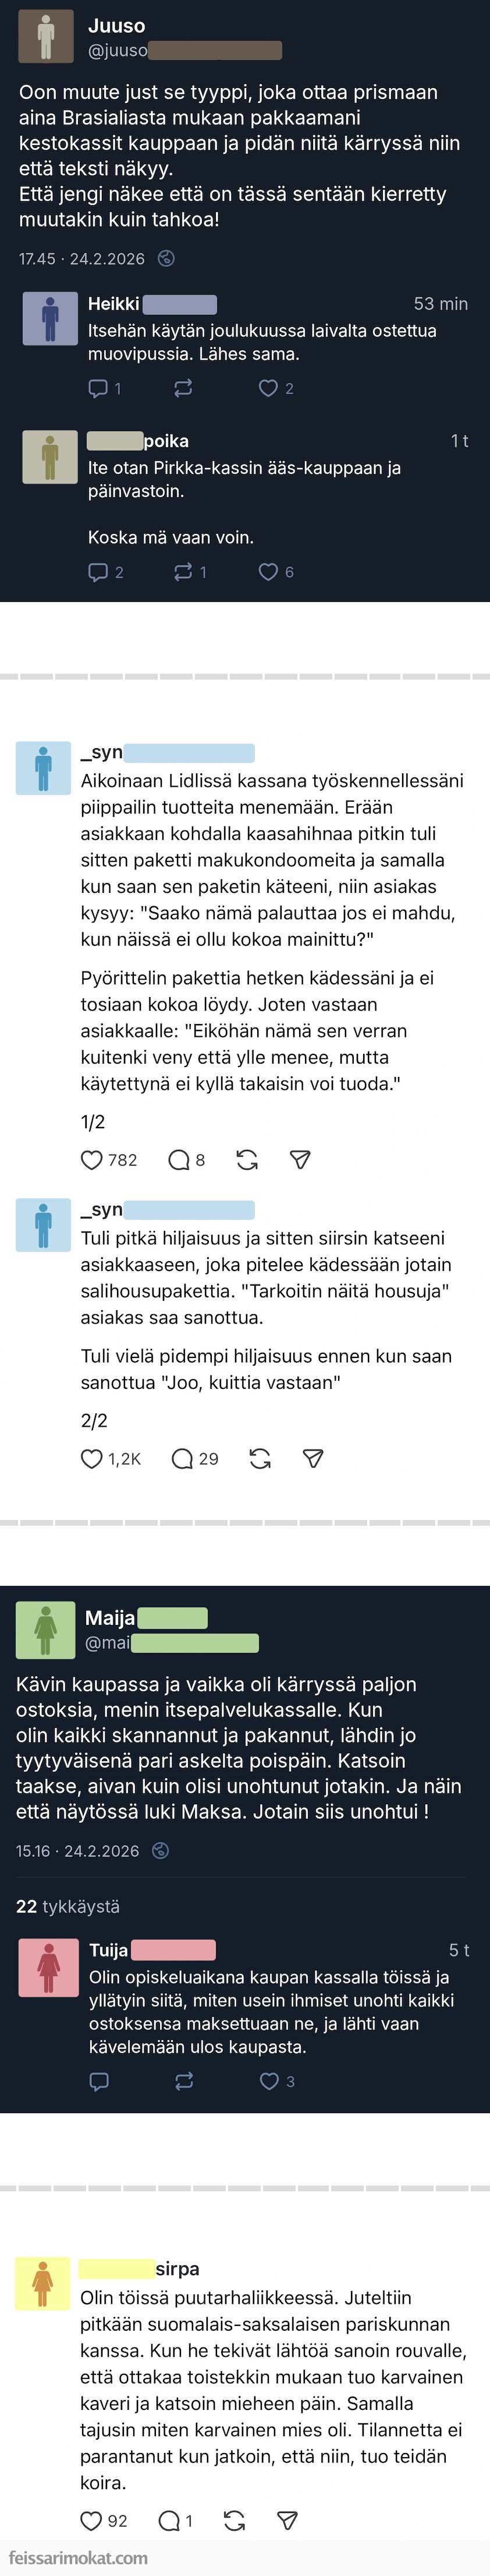Like Heikki's reply about the plastic bag

[x=268, y=388]
